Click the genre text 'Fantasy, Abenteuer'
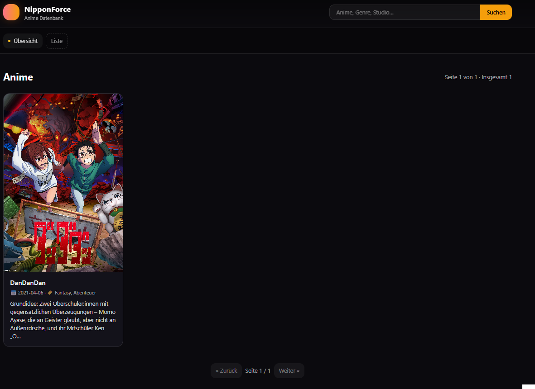This screenshot has width=535, height=389. tap(75, 293)
